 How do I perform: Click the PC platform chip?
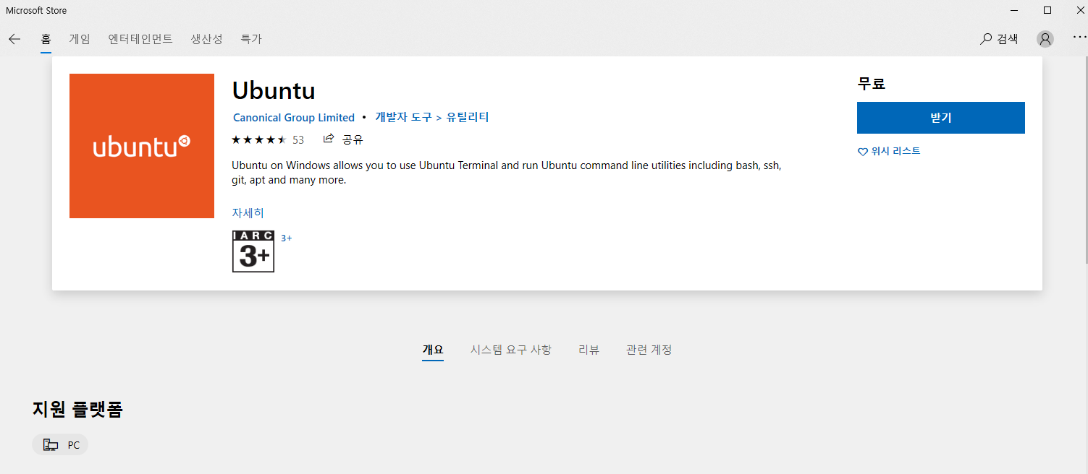point(60,445)
